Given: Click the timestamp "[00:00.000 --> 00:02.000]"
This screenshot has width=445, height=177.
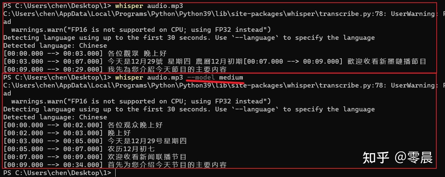Looking at the screenshot, I should click(x=53, y=125).
